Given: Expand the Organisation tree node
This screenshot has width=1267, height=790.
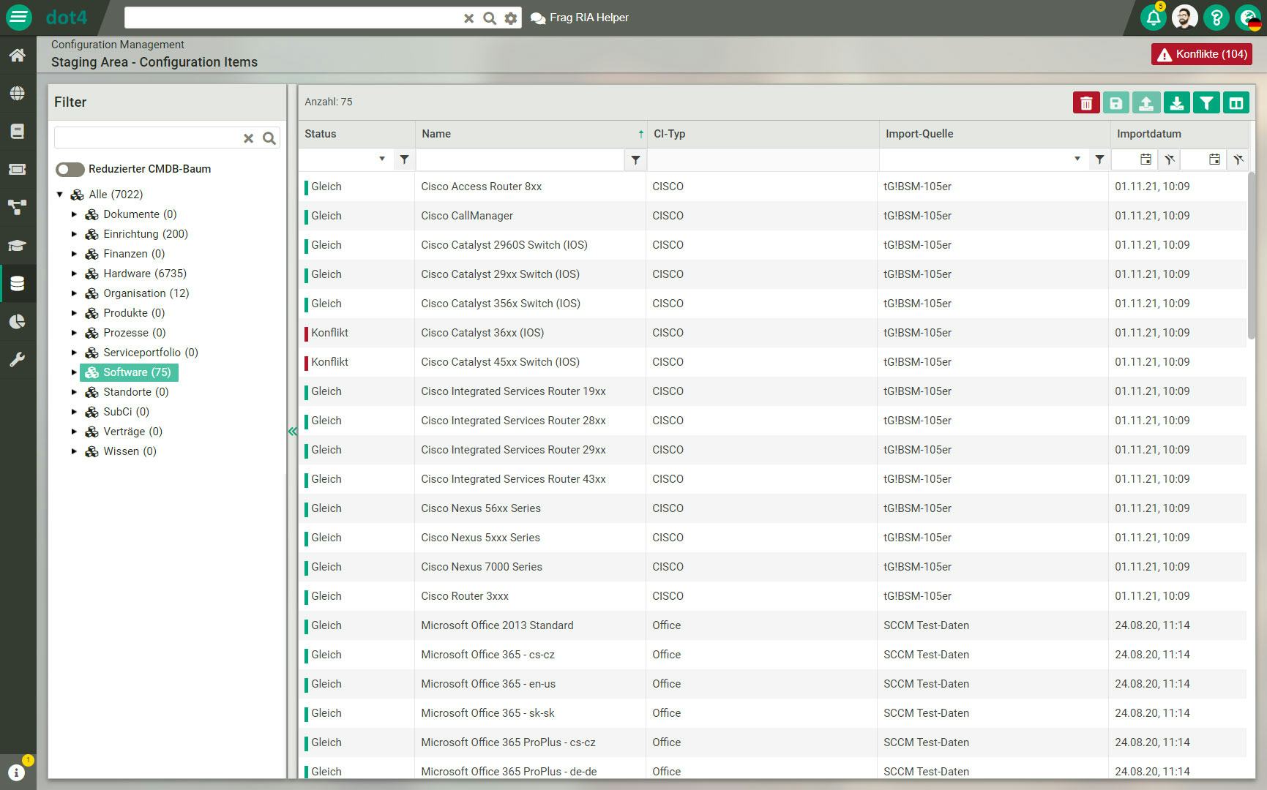Looking at the screenshot, I should pos(74,293).
